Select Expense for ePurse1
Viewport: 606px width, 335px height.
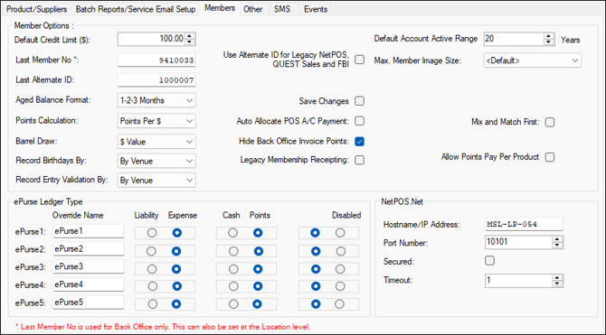point(176,233)
